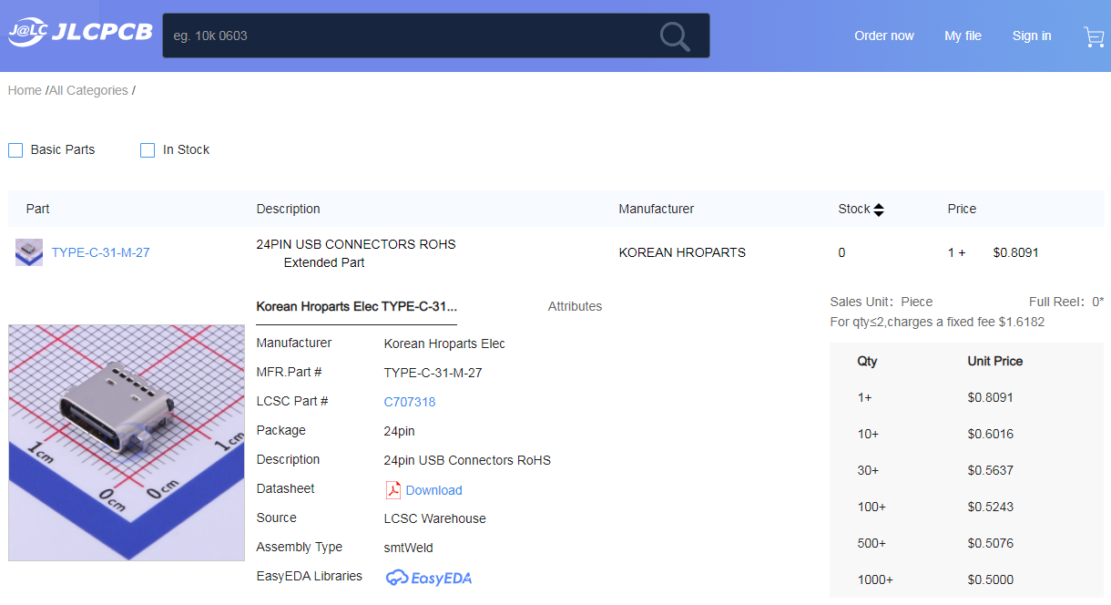Click the 10+ quantity price $0.6016
Screen dimensions: 1111x605
991,434
